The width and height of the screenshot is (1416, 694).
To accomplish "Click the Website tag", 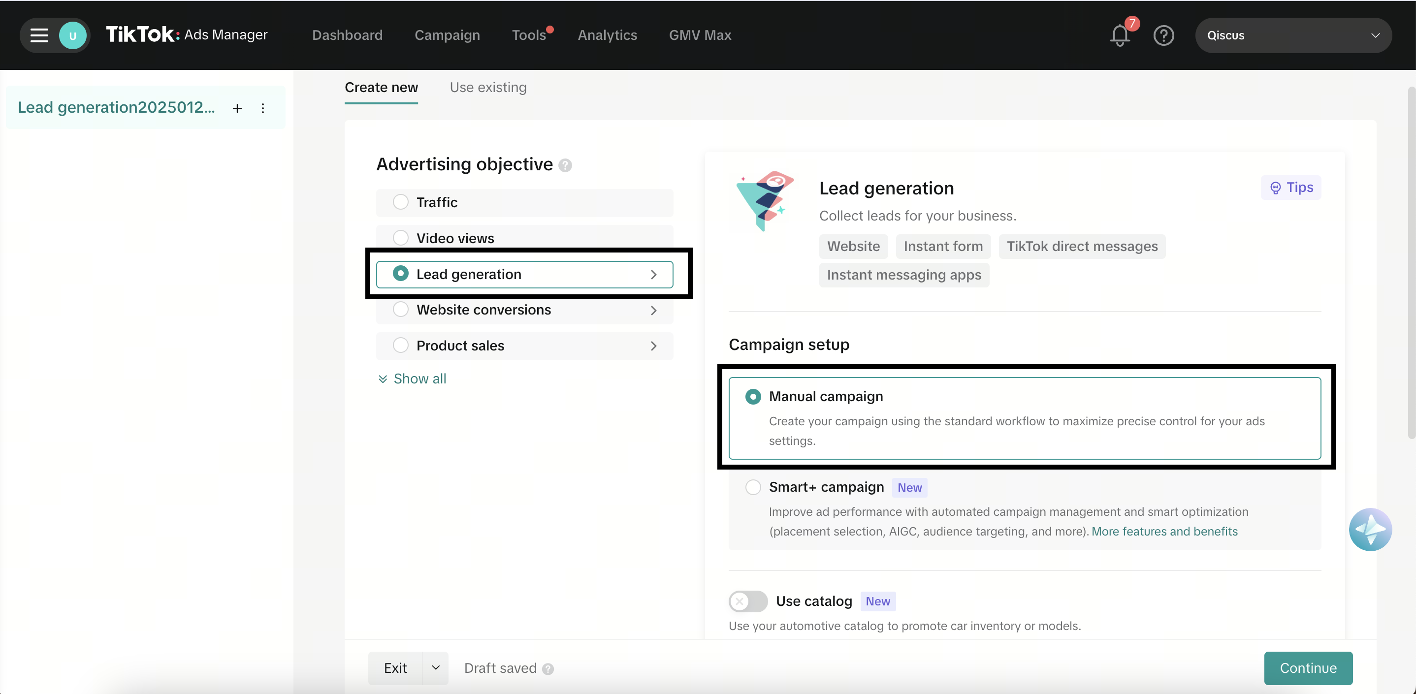I will tap(853, 246).
